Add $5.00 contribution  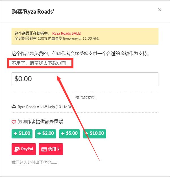[69, 134]
